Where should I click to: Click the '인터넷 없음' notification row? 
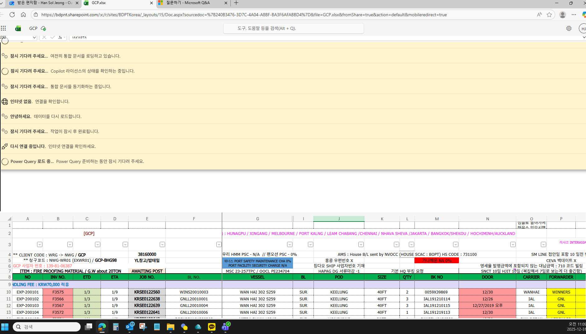293,102
